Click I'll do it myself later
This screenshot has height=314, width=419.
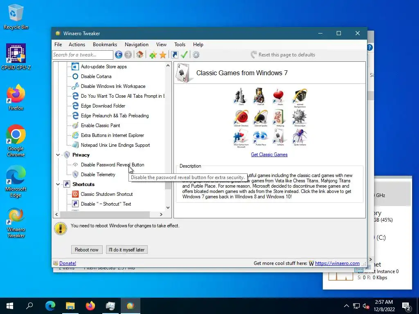point(127,250)
